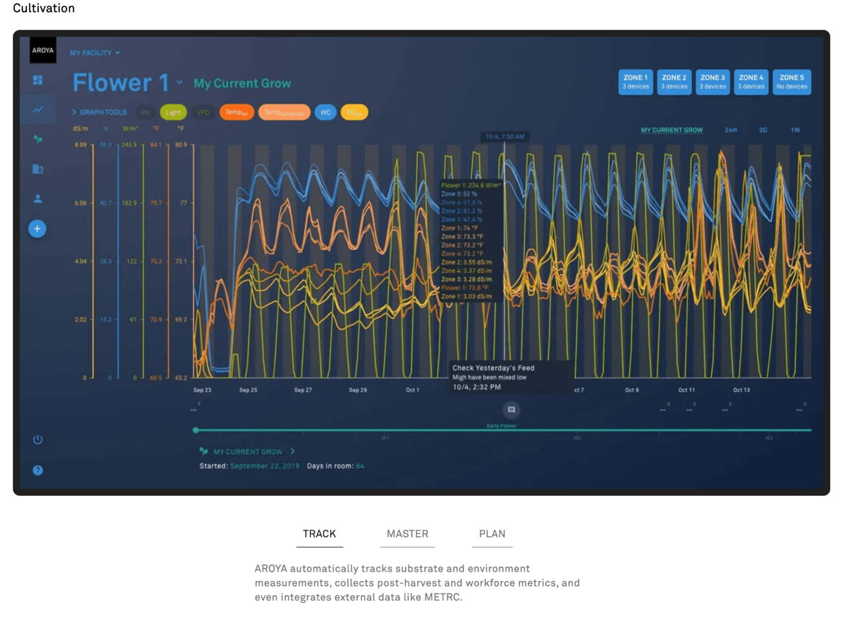Select MY CURRENT GROW time range
The width and height of the screenshot is (850, 627).
[x=671, y=130]
